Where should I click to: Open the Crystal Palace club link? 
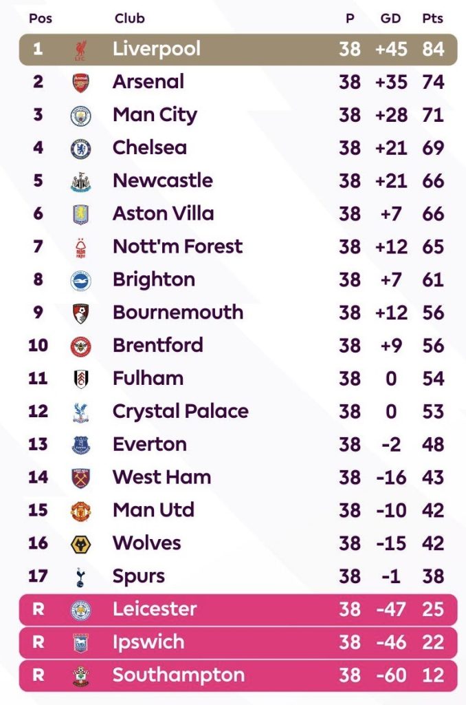[x=180, y=412]
